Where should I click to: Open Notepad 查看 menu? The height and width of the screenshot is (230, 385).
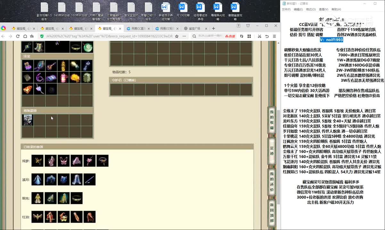click(324, 10)
